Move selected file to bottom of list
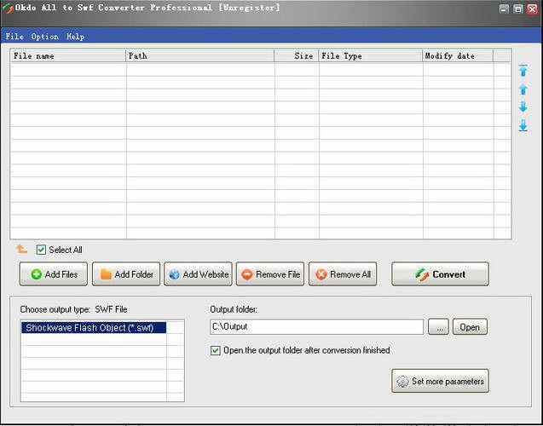The height and width of the screenshot is (426, 543). 523,125
